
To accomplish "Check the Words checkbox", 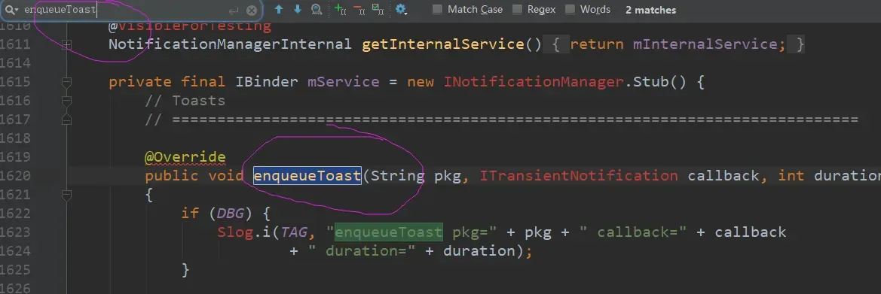I will click(x=570, y=10).
